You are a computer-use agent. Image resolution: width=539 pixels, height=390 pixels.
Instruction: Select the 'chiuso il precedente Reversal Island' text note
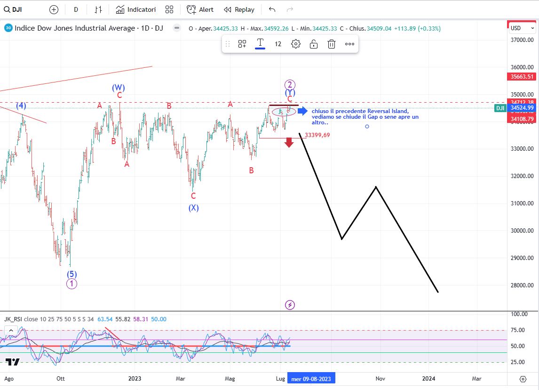pyautogui.click(x=365, y=117)
